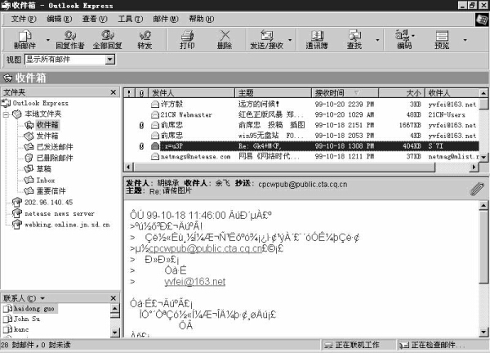Click the paperclip attachment icon in preview header

pyautogui.click(x=477, y=189)
